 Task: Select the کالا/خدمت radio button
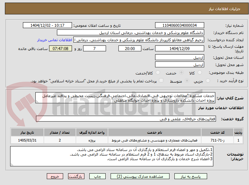coord(158,73)
